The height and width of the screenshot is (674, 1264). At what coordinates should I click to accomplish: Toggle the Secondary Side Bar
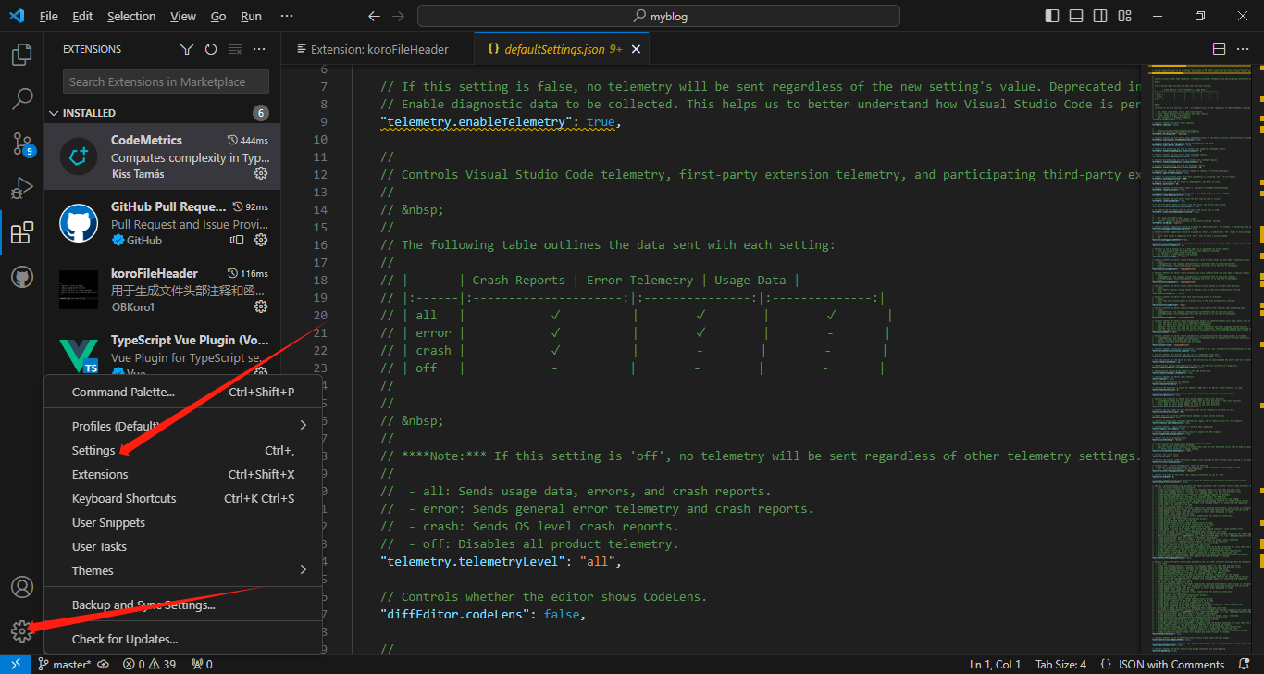coord(1099,16)
